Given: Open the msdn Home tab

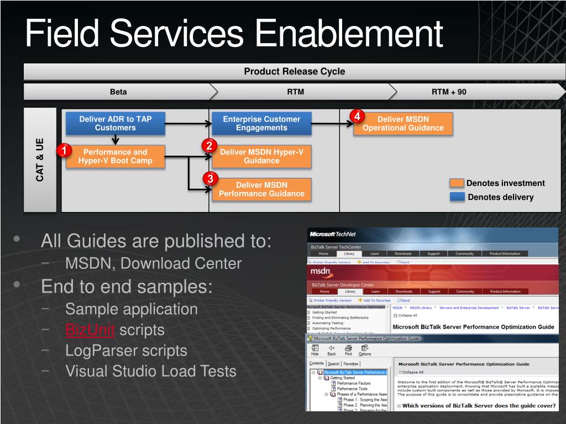Looking at the screenshot, I should 324,291.
